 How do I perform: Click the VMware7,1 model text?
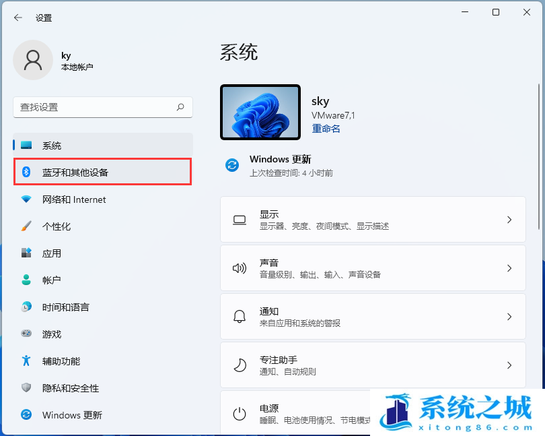click(x=333, y=115)
